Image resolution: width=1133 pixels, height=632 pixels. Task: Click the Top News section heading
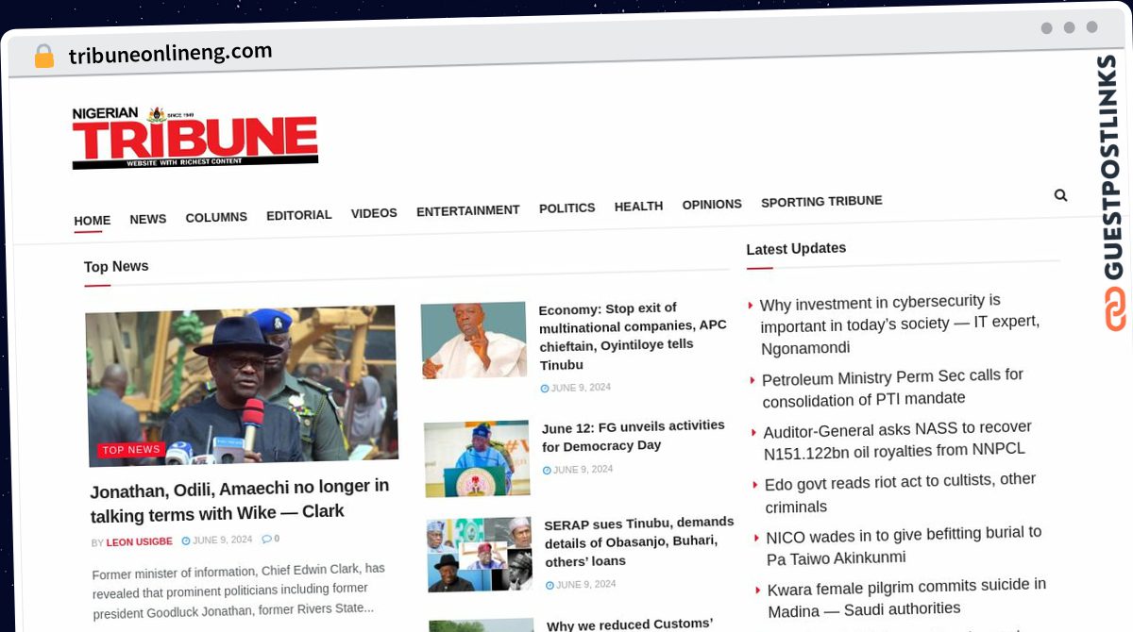116,267
